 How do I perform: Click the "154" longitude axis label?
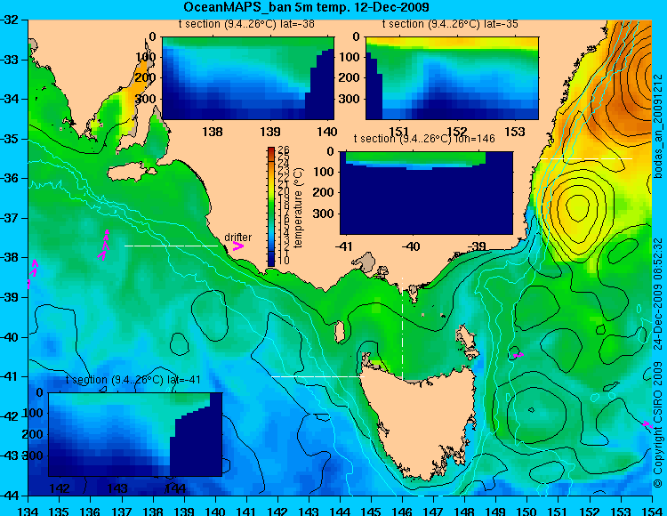click(x=651, y=511)
